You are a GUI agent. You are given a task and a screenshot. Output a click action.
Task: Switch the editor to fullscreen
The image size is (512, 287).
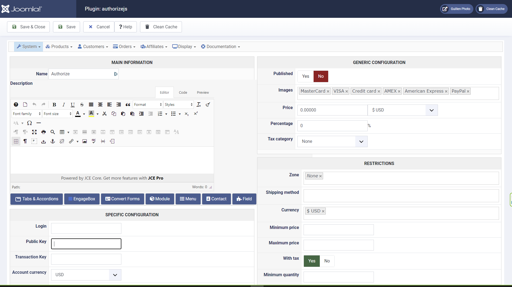pos(34,132)
